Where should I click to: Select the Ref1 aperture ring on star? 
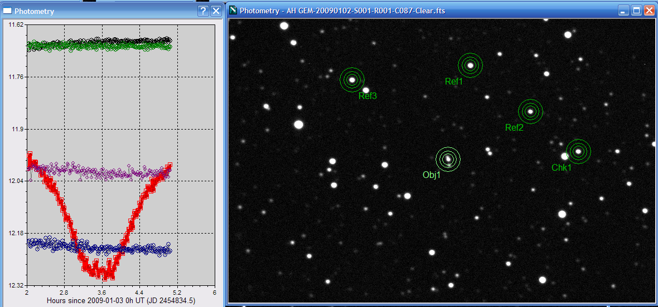[x=470, y=65]
